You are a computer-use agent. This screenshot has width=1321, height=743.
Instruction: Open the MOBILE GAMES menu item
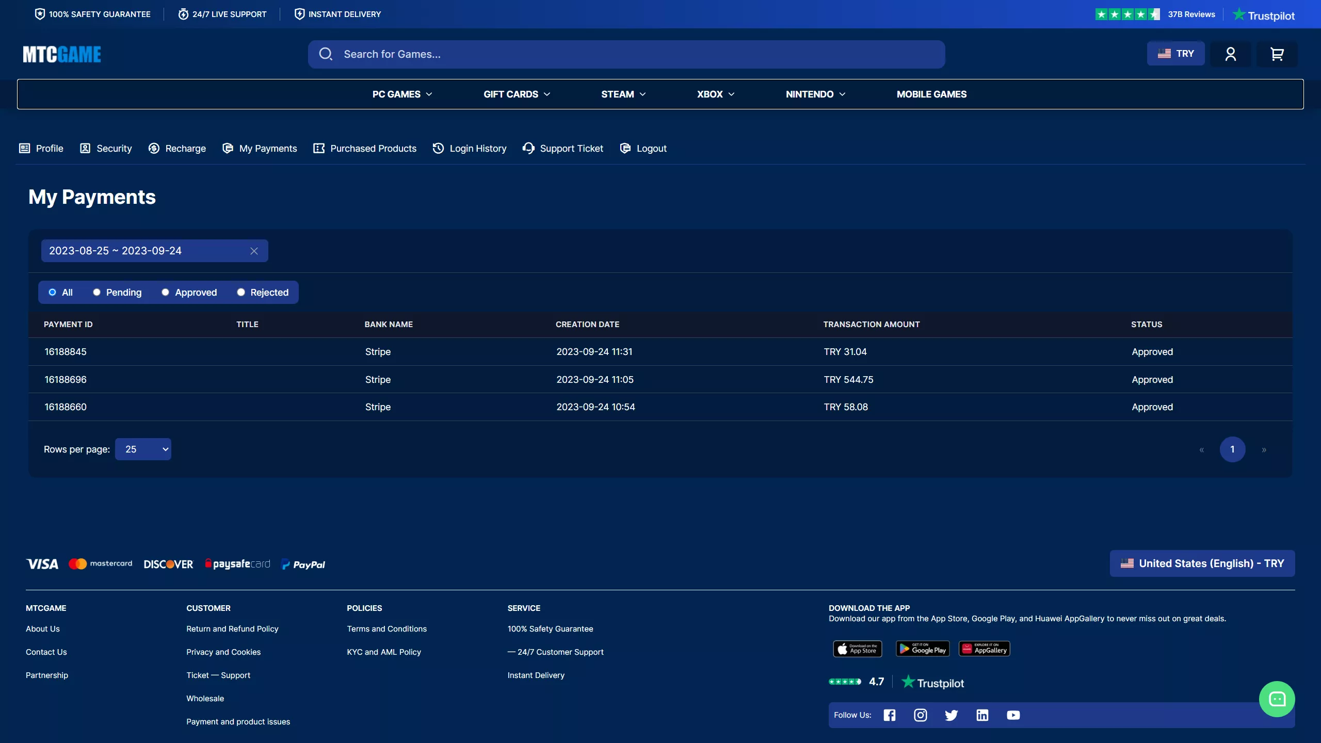tap(931, 94)
